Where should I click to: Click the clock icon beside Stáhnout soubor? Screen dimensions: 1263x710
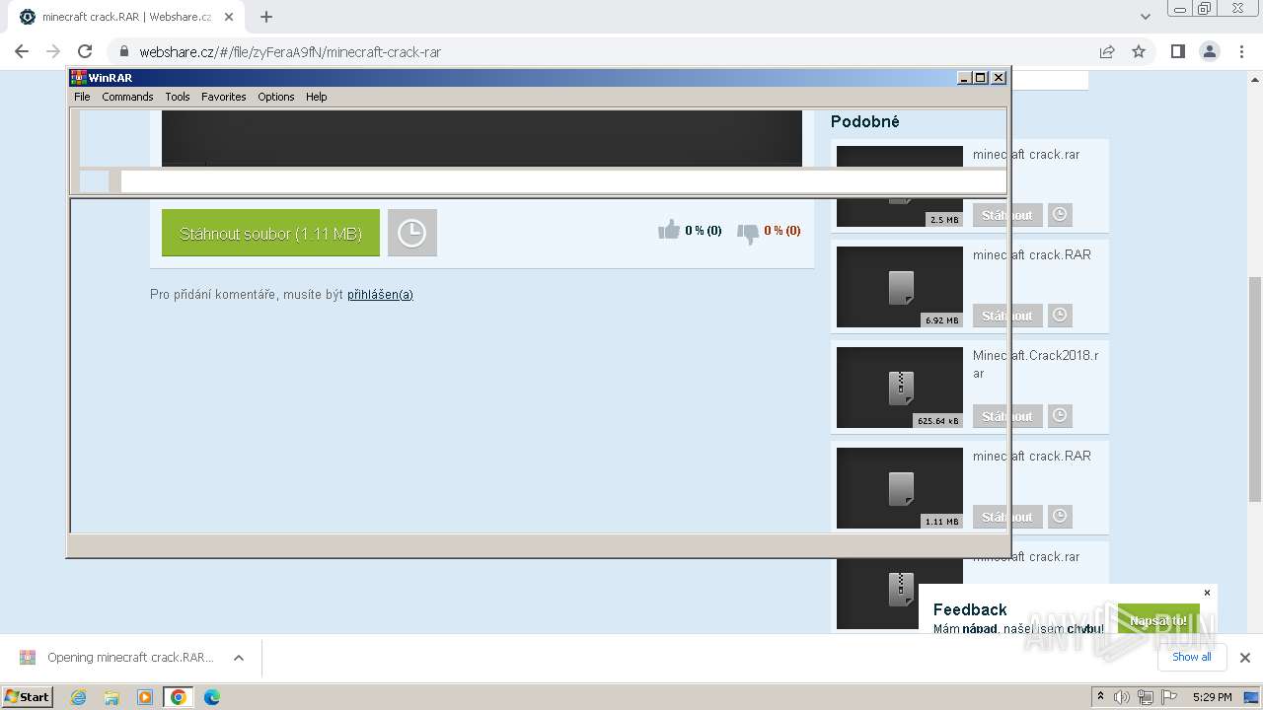pyautogui.click(x=412, y=233)
